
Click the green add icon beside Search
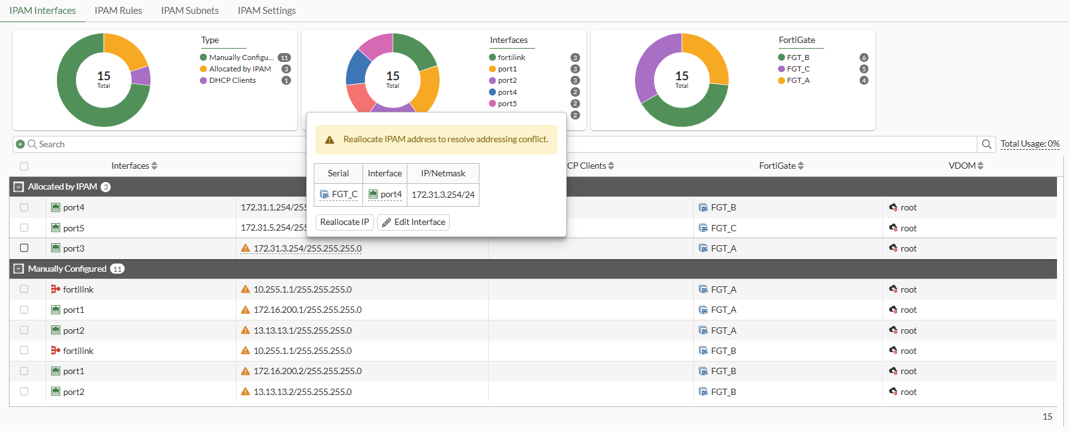(x=20, y=145)
